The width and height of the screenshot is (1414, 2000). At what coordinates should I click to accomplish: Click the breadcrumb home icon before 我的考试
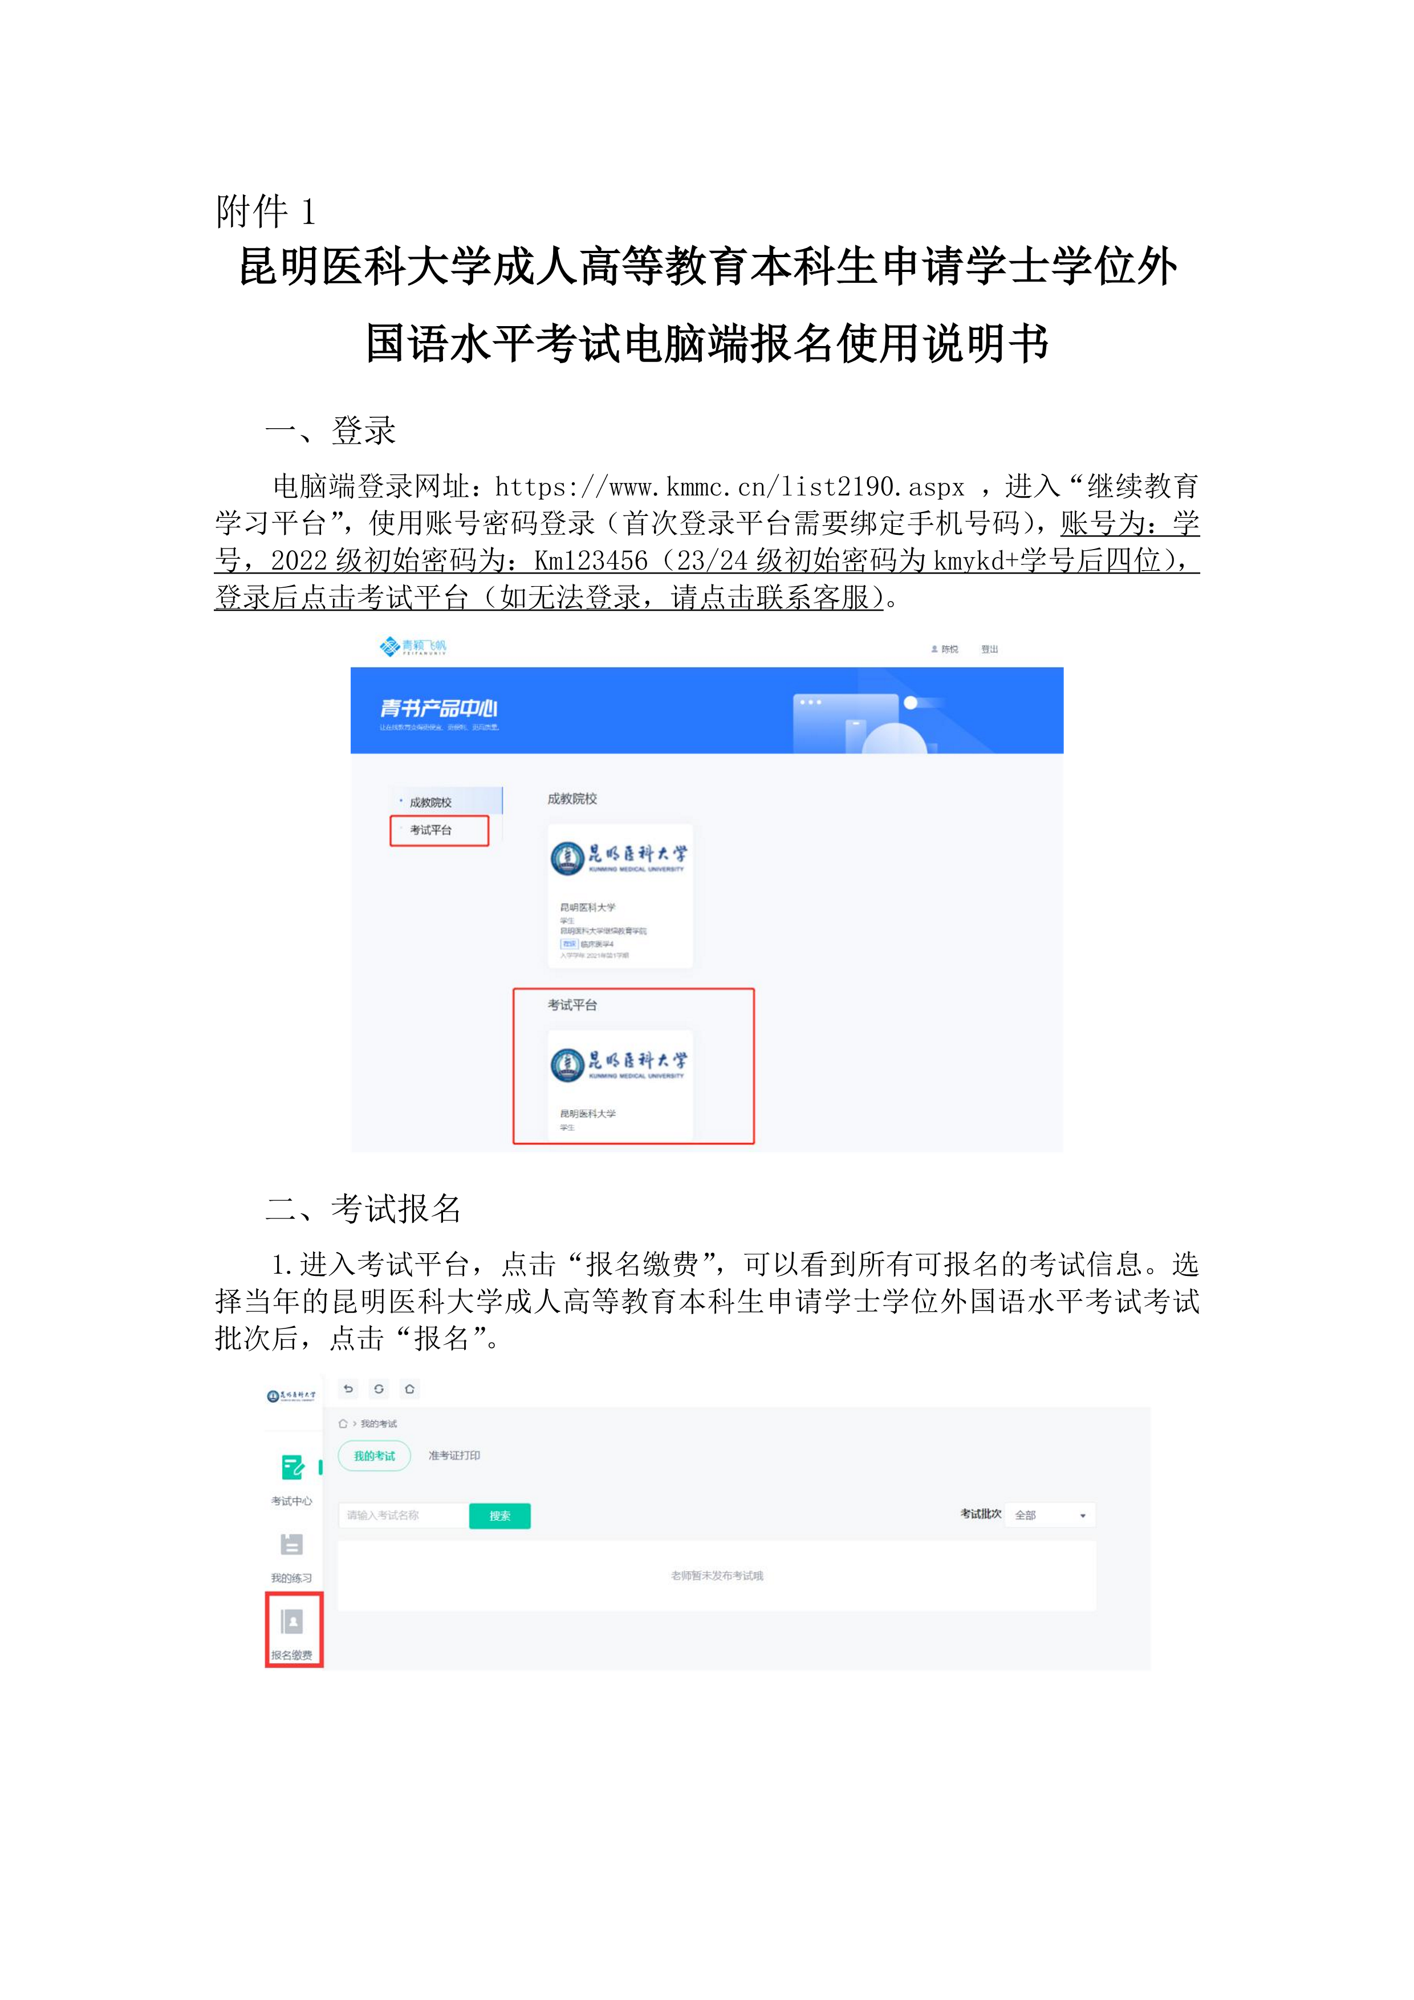[x=343, y=1424]
